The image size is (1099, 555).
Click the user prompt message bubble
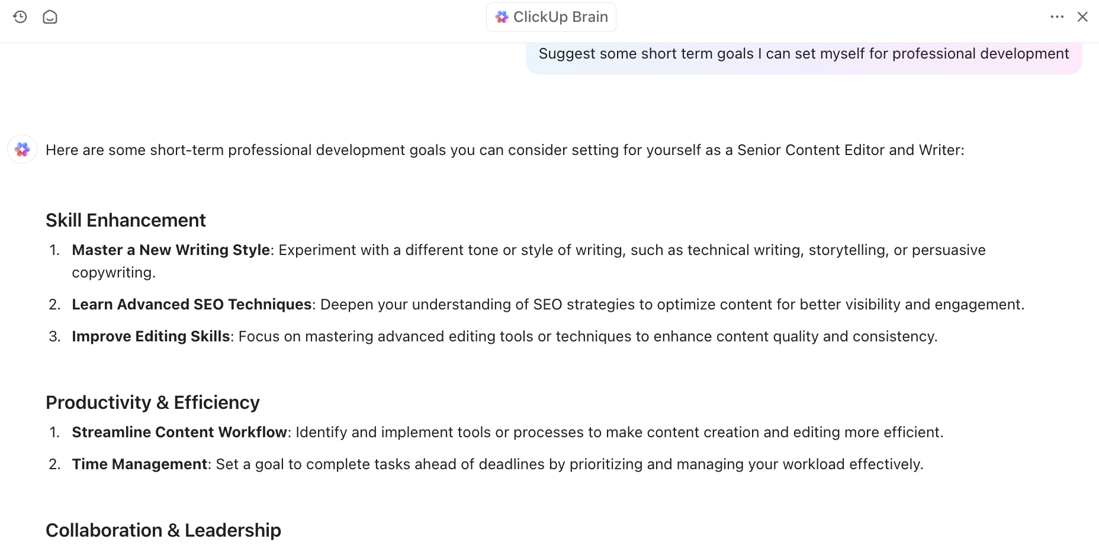(804, 54)
